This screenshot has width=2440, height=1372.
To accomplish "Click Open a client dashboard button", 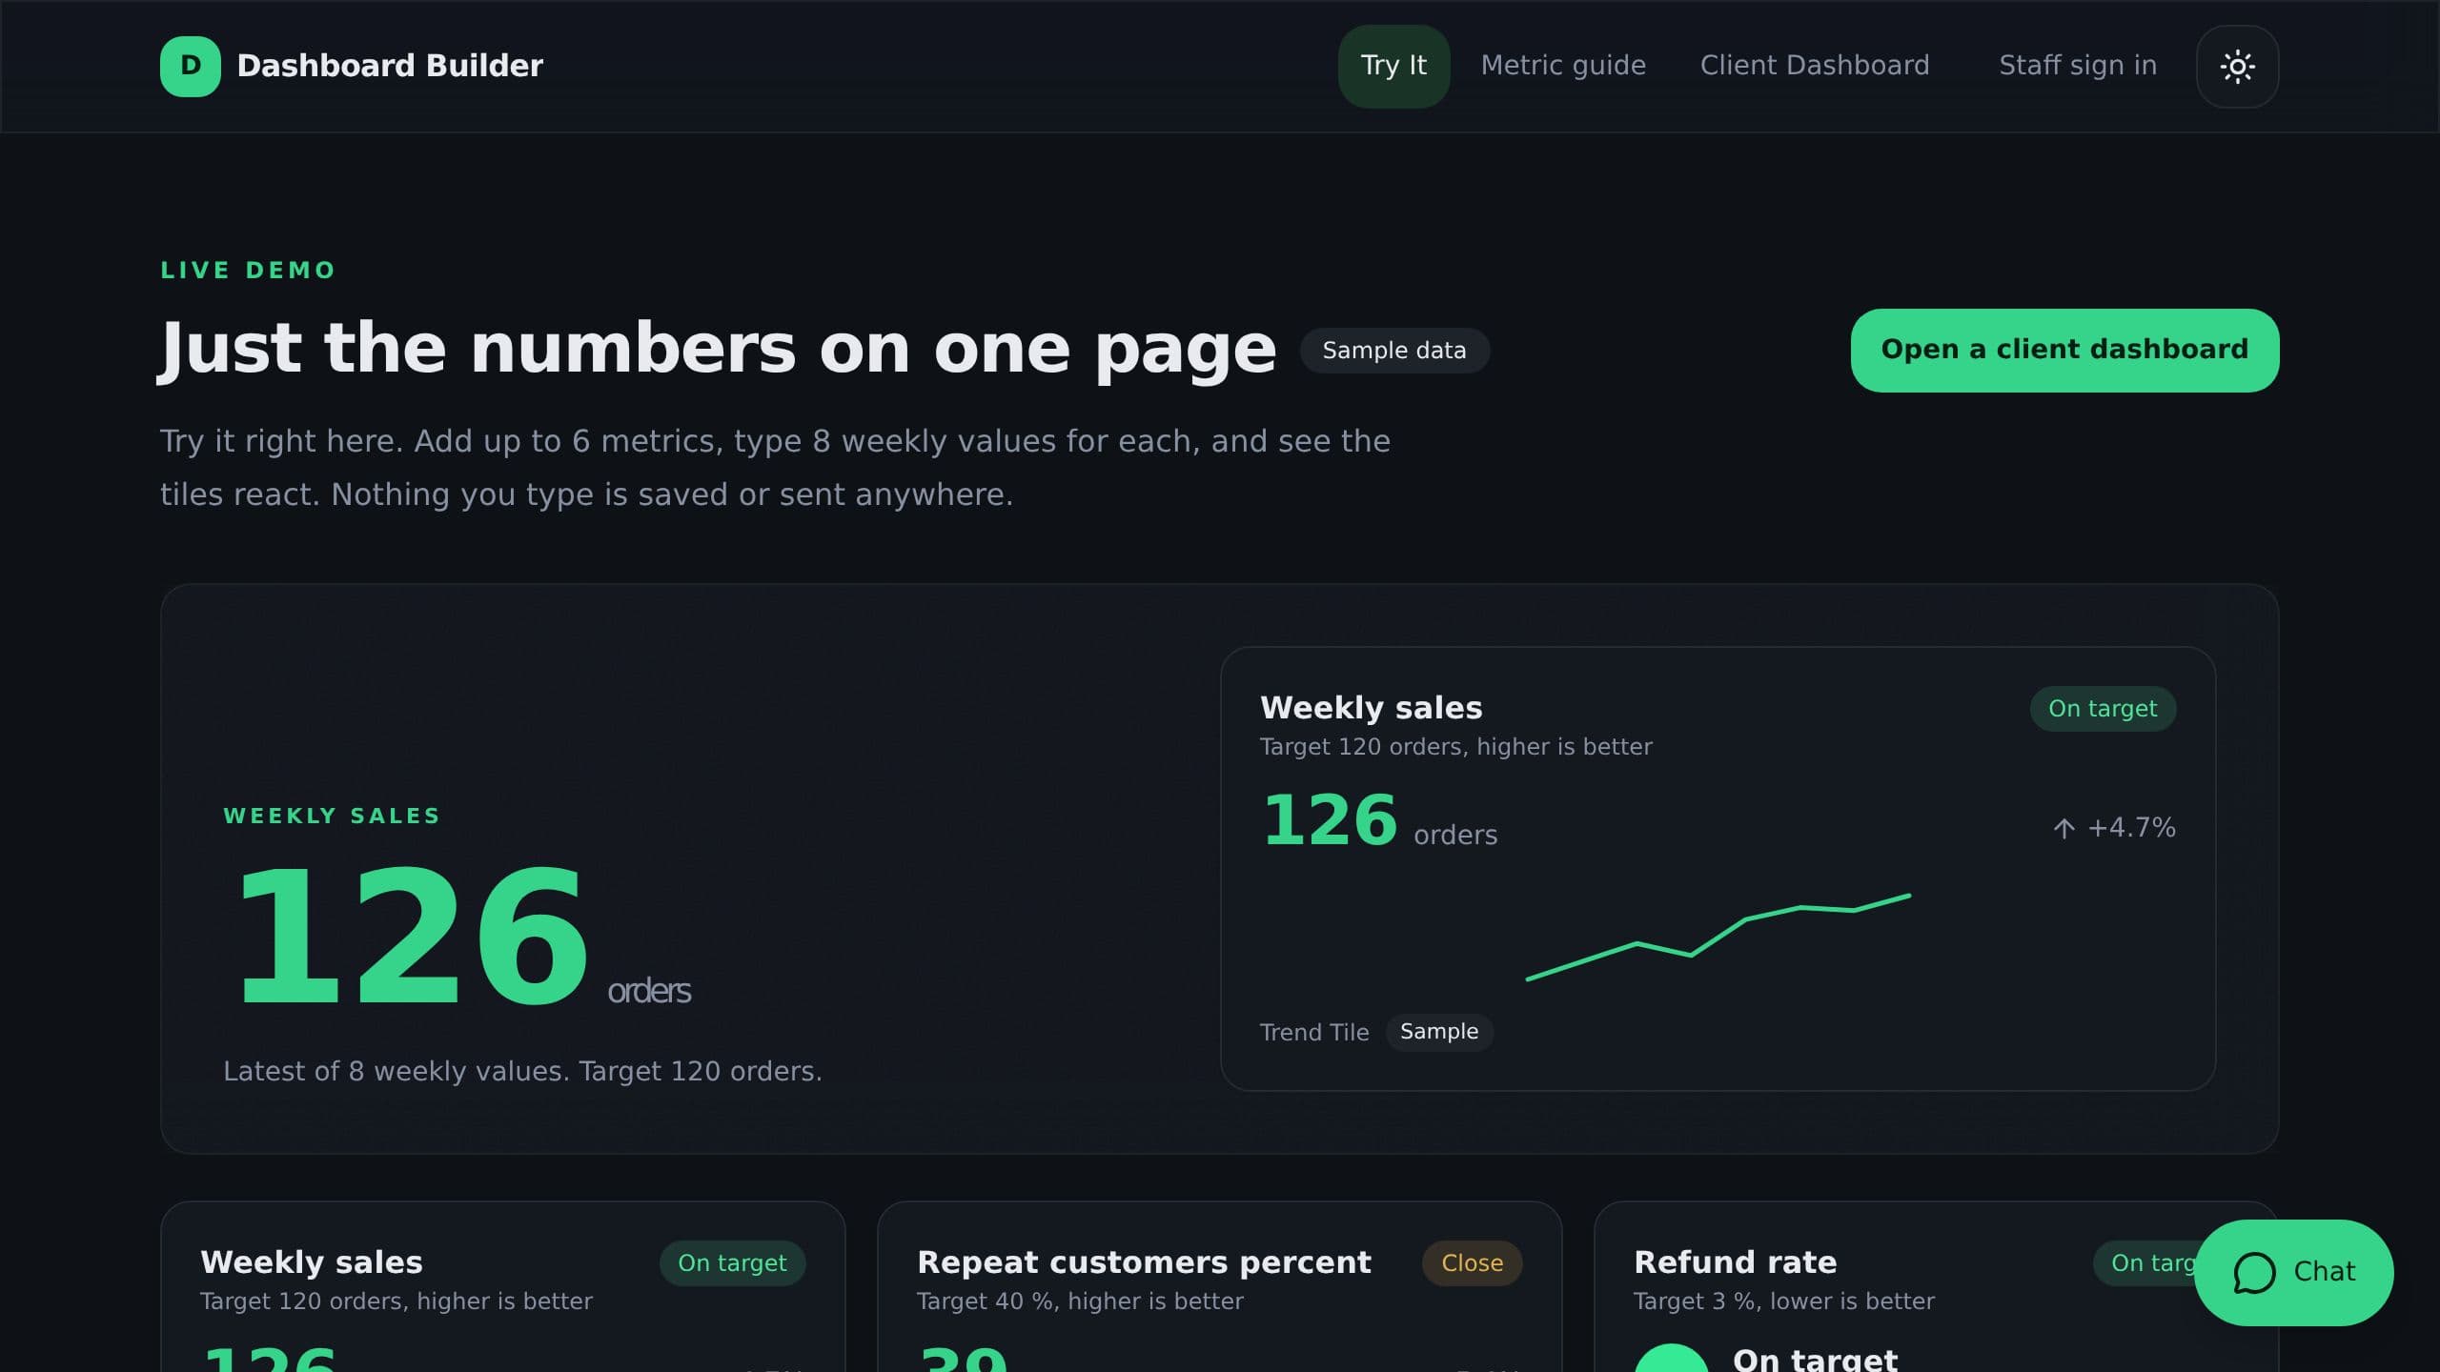I will point(2064,350).
